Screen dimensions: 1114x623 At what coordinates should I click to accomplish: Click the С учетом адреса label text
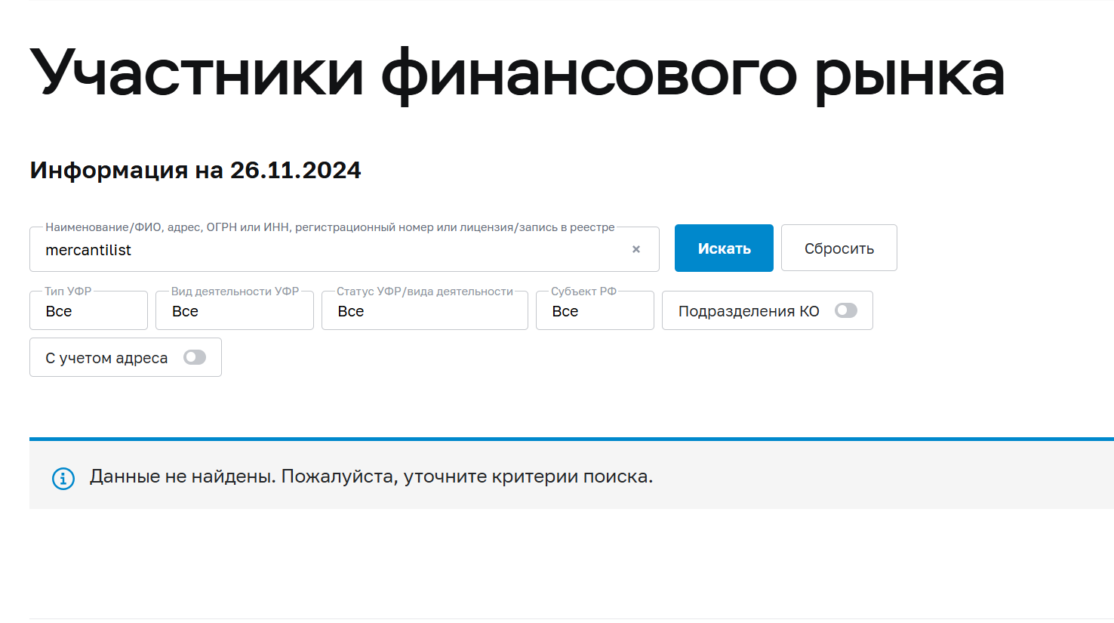point(106,358)
